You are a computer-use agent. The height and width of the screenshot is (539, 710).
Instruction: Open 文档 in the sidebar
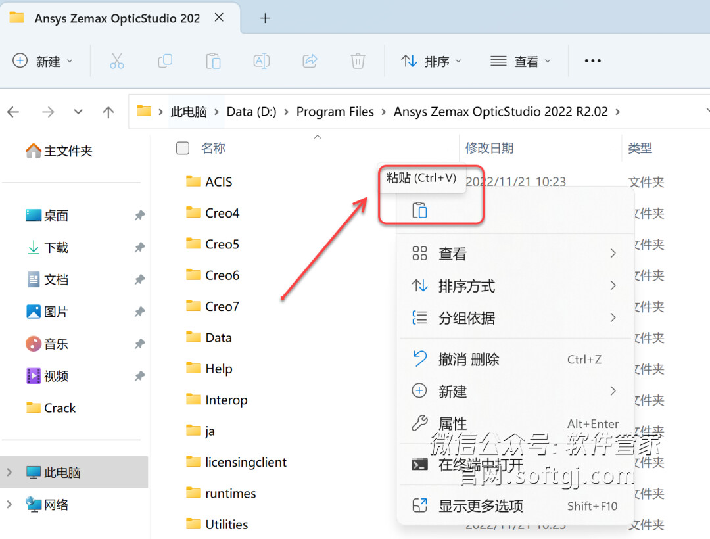47,279
